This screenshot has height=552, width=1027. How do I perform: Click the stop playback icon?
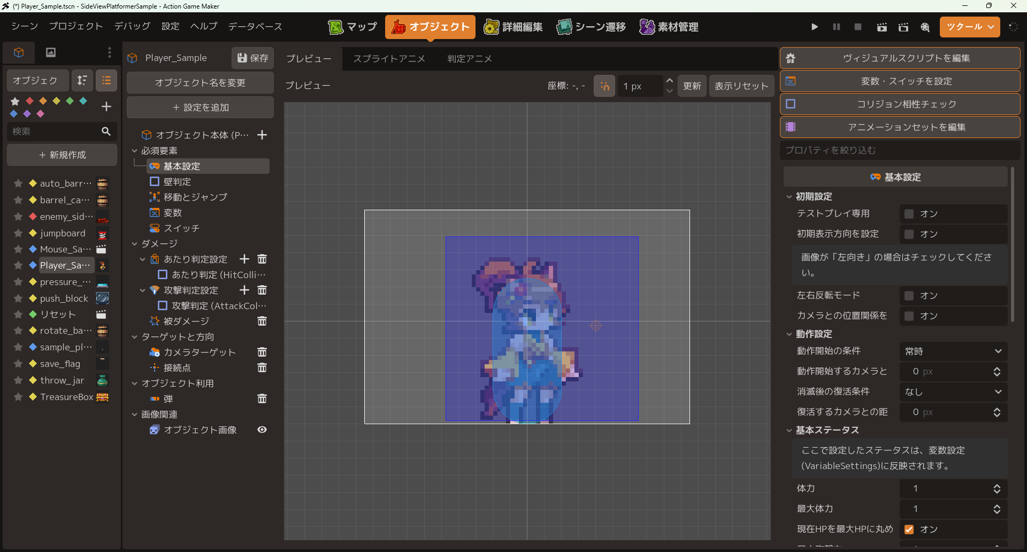click(858, 27)
